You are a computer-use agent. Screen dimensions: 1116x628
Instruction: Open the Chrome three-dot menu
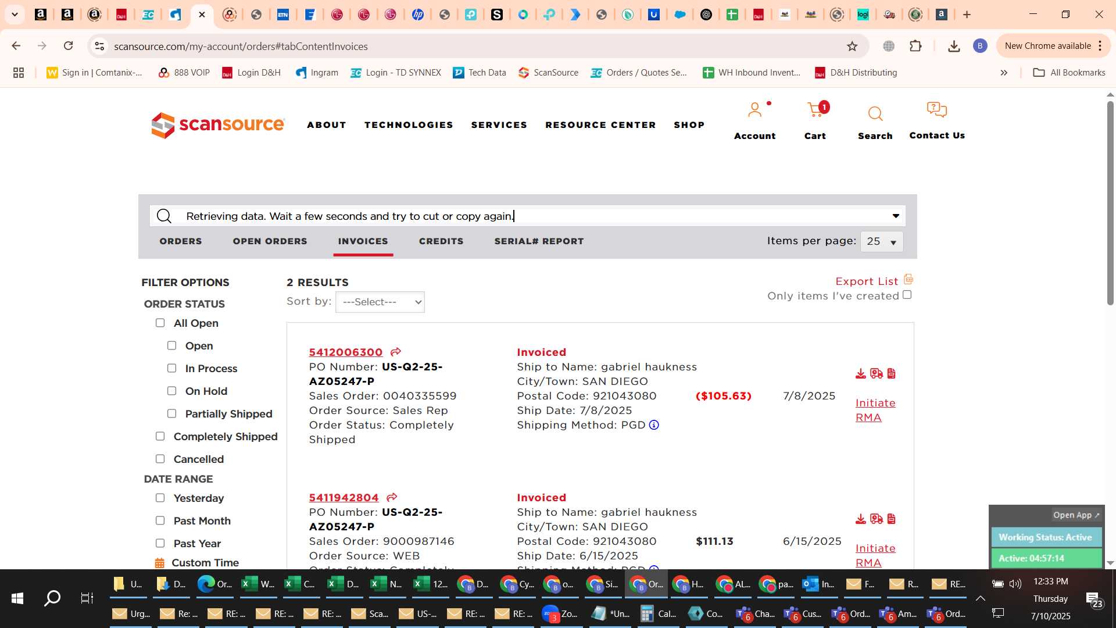click(x=1100, y=46)
